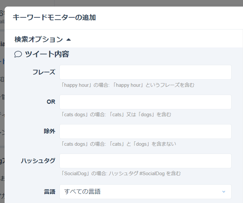Viewport: 243px width, 203px height.
Task: Click the ツイート内容 section heading
Action: point(47,55)
